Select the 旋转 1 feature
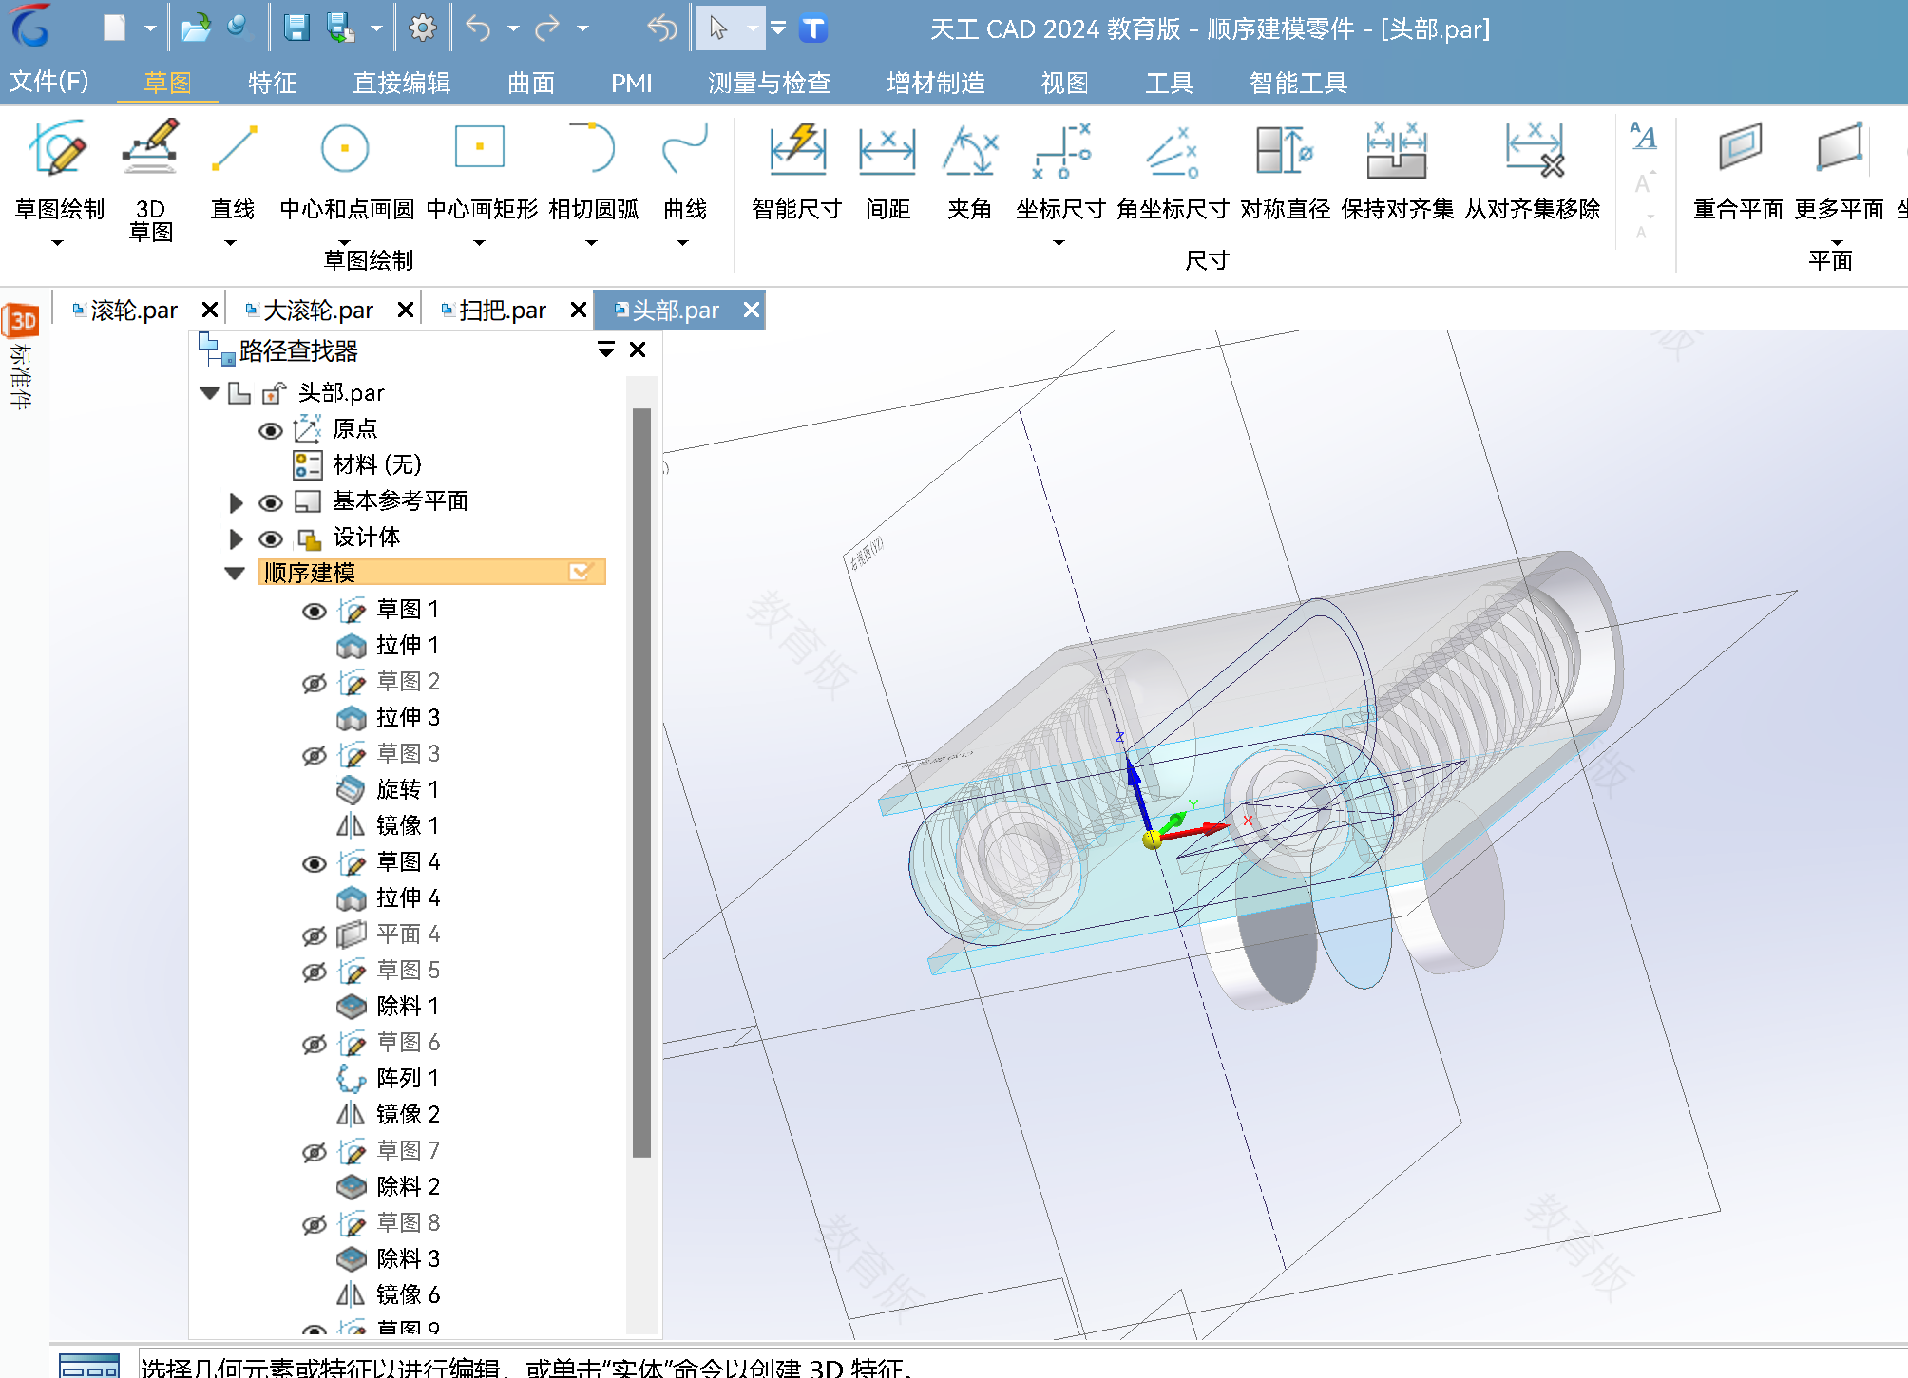This screenshot has height=1378, width=1908. point(389,790)
